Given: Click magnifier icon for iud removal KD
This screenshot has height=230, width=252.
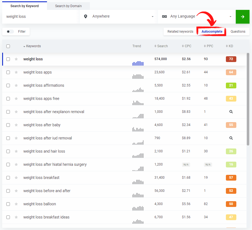Looking at the screenshot, I should pos(231,138).
